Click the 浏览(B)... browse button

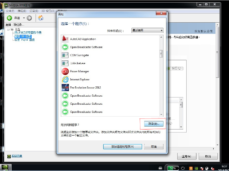click(154, 124)
